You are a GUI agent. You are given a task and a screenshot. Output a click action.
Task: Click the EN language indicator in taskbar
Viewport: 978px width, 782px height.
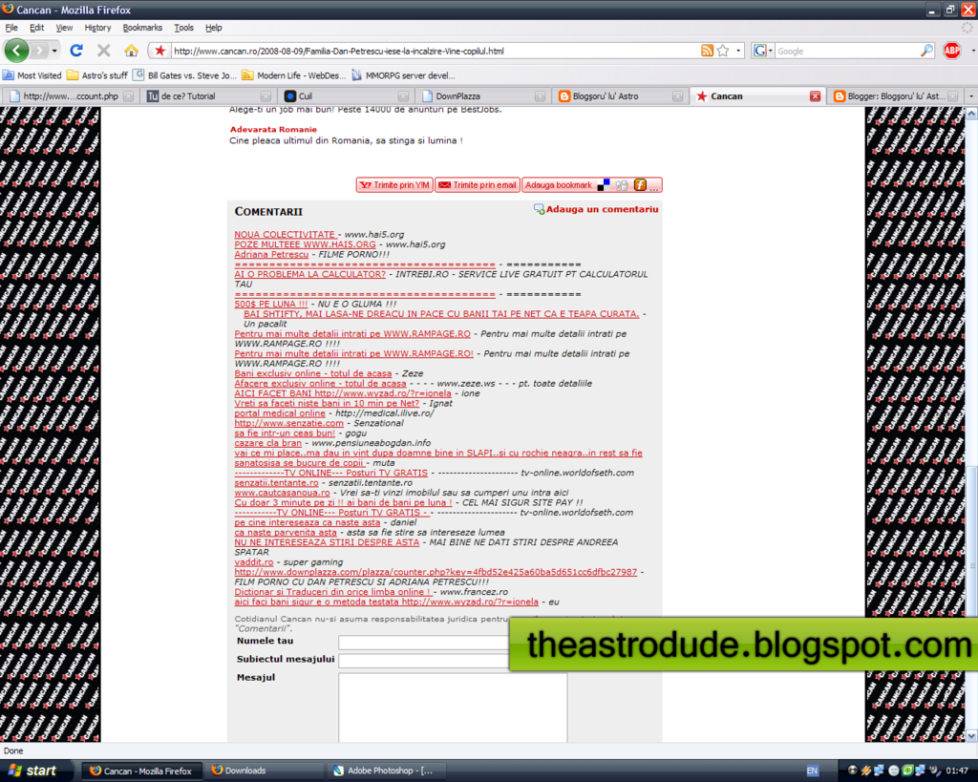pyautogui.click(x=812, y=771)
